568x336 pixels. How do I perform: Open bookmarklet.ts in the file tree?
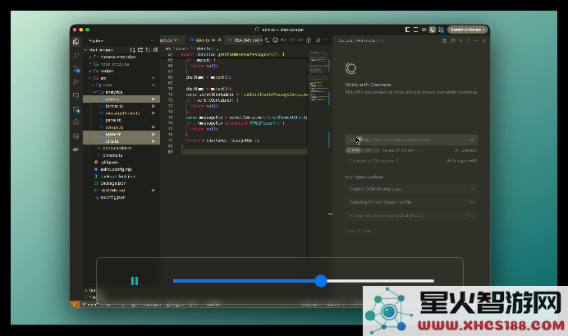pyautogui.click(x=121, y=148)
